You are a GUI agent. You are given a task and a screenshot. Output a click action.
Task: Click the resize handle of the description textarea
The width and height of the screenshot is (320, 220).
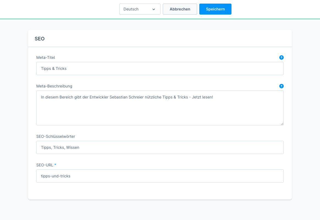coord(282,124)
